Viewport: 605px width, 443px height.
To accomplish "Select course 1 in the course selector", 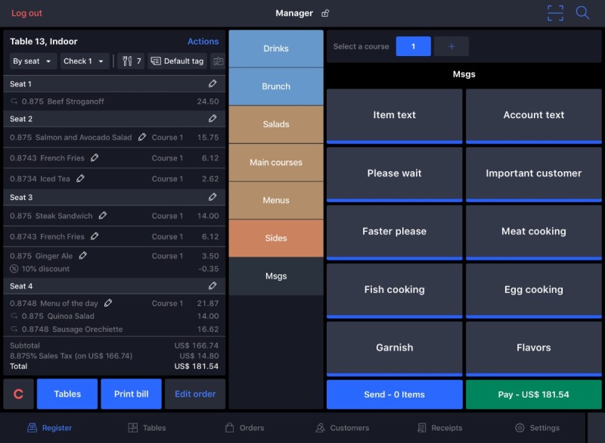I will (414, 46).
